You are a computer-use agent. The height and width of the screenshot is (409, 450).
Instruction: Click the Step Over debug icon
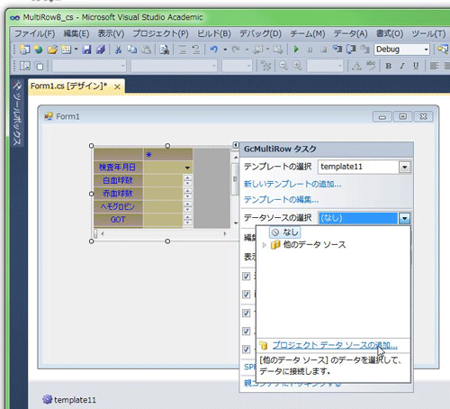(x=351, y=49)
